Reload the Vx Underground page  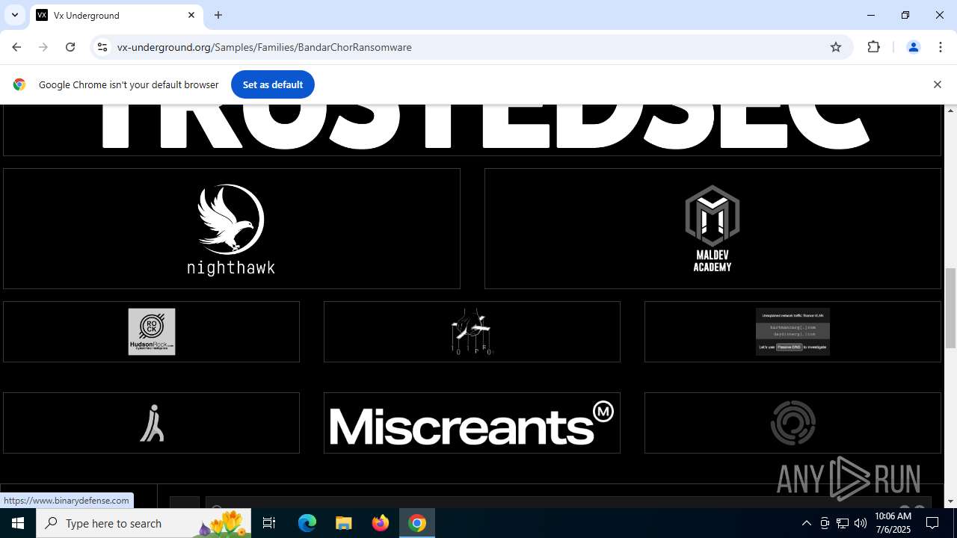click(70, 47)
